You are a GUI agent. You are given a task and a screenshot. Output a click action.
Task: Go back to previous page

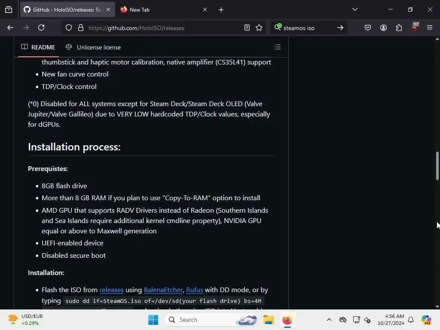tap(10, 28)
